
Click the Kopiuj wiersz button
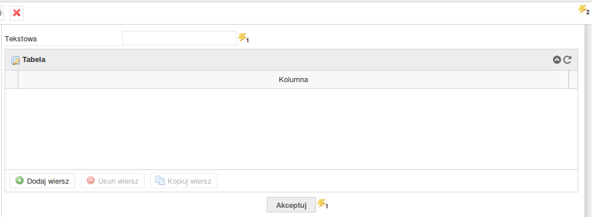(184, 181)
